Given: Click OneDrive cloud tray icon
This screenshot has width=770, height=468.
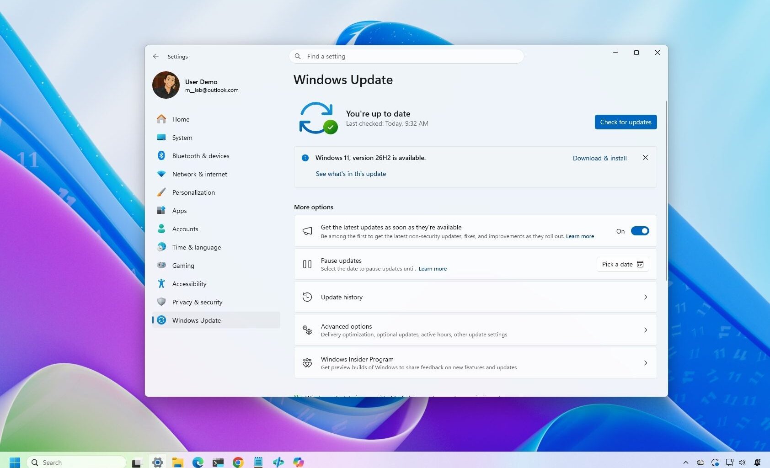Looking at the screenshot, I should click(700, 463).
